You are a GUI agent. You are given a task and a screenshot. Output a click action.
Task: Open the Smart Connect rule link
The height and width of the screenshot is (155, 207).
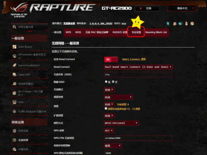[x=134, y=59]
